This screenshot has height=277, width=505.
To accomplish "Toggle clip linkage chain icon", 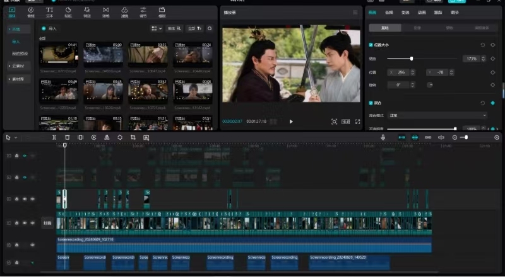I will click(428, 137).
